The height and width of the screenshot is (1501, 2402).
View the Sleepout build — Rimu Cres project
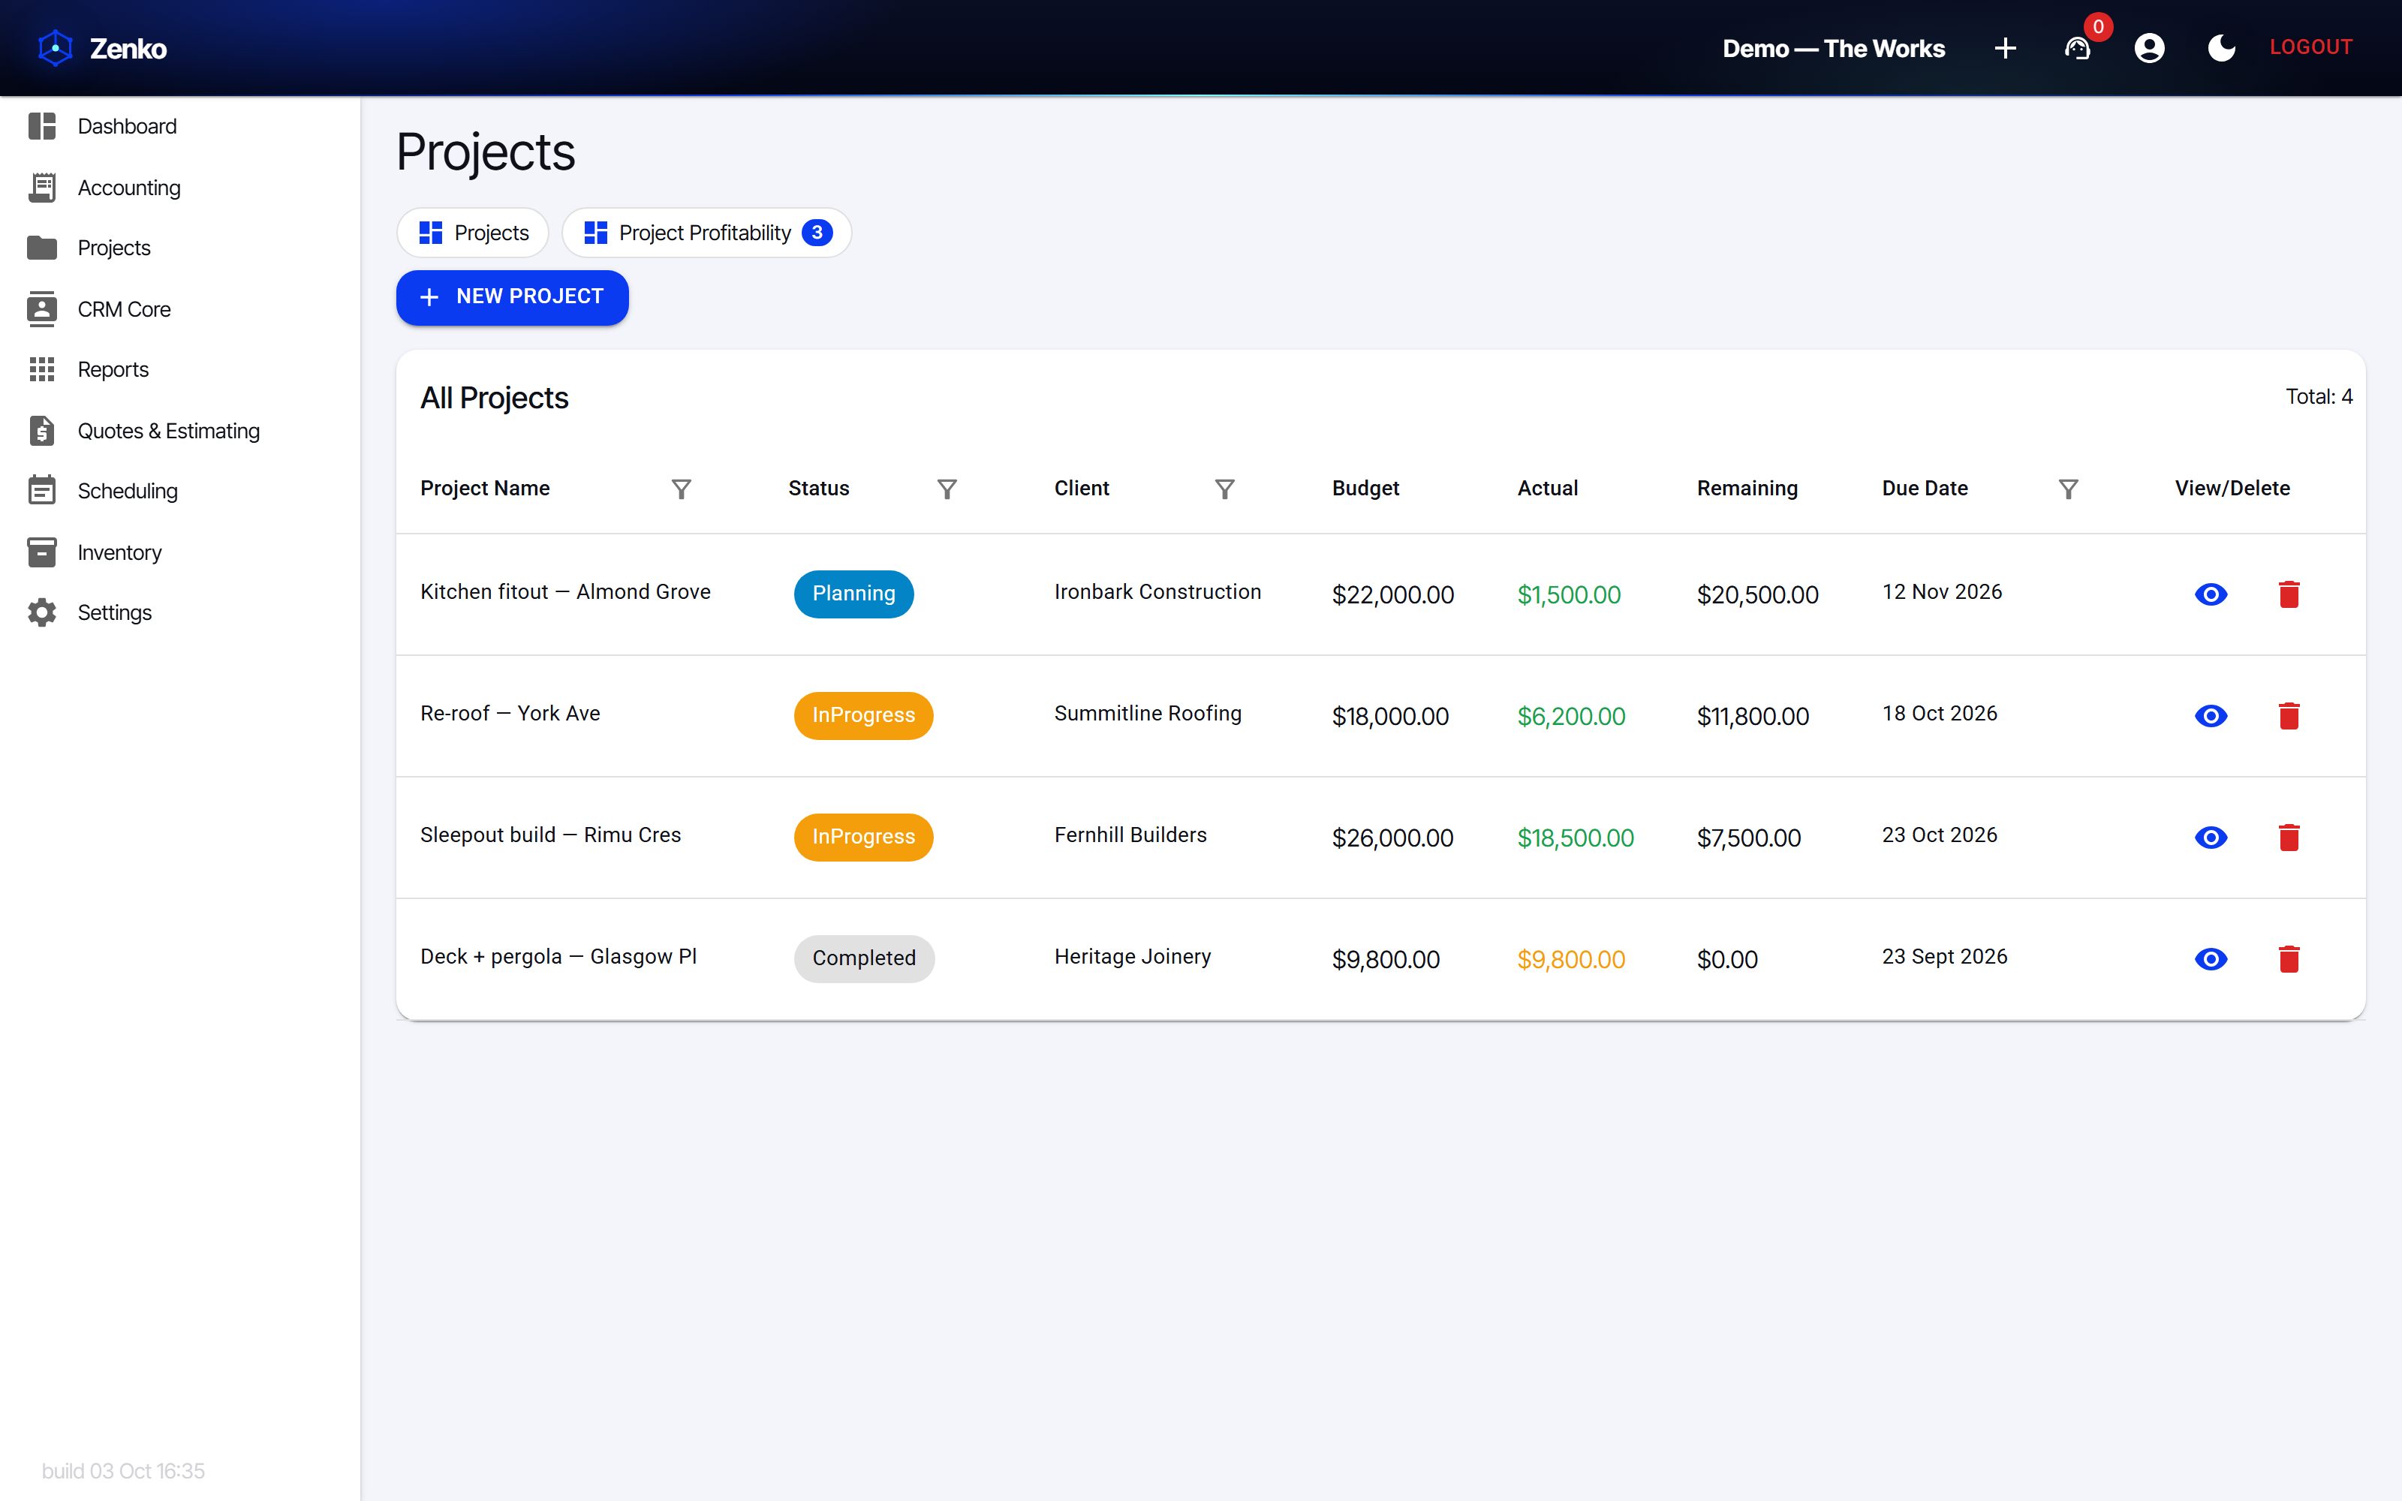coord(2211,837)
